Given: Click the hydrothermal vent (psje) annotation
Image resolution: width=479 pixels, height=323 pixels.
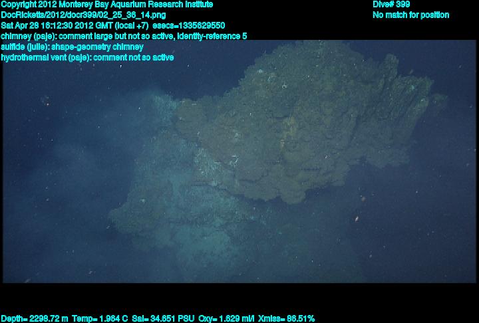Looking at the screenshot, I should (x=86, y=57).
